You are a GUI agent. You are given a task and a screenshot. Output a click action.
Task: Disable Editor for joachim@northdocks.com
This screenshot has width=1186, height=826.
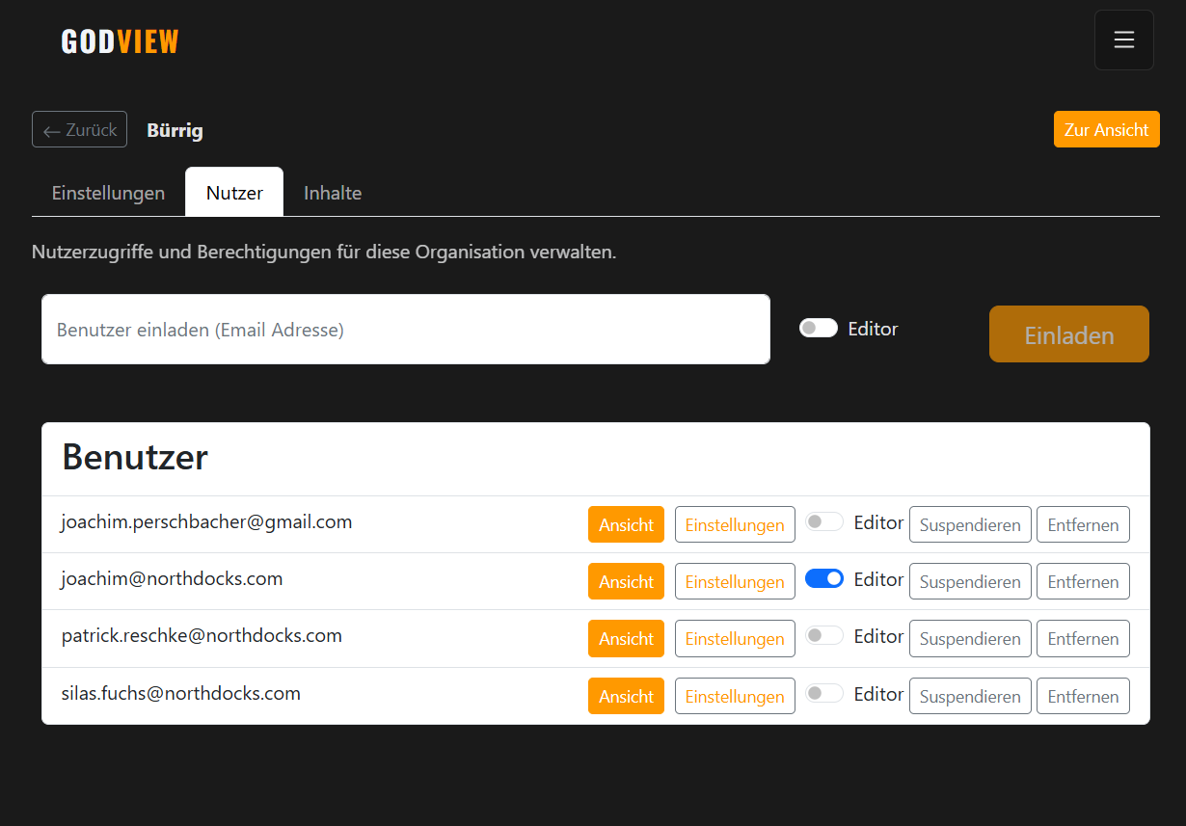coord(824,578)
